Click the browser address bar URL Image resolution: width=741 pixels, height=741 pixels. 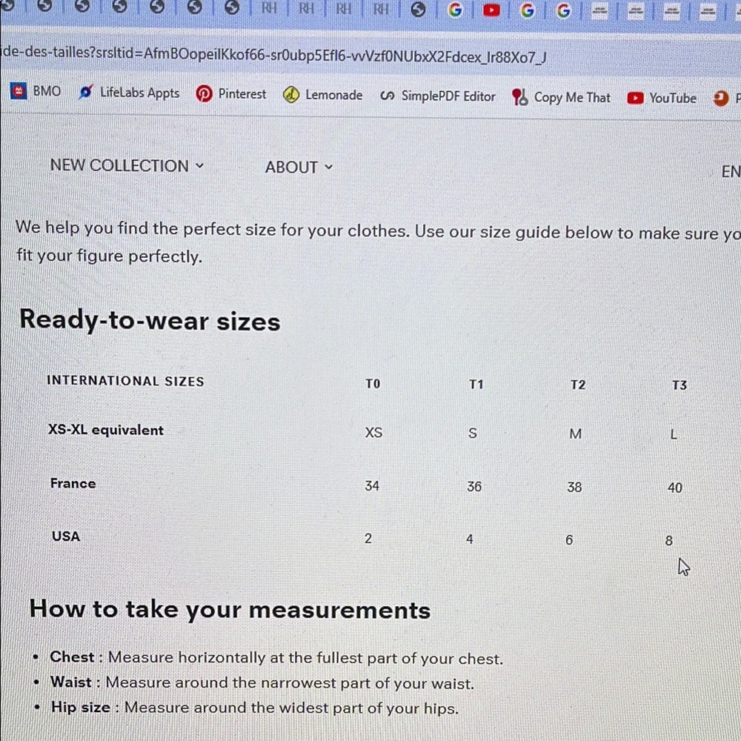(274, 56)
